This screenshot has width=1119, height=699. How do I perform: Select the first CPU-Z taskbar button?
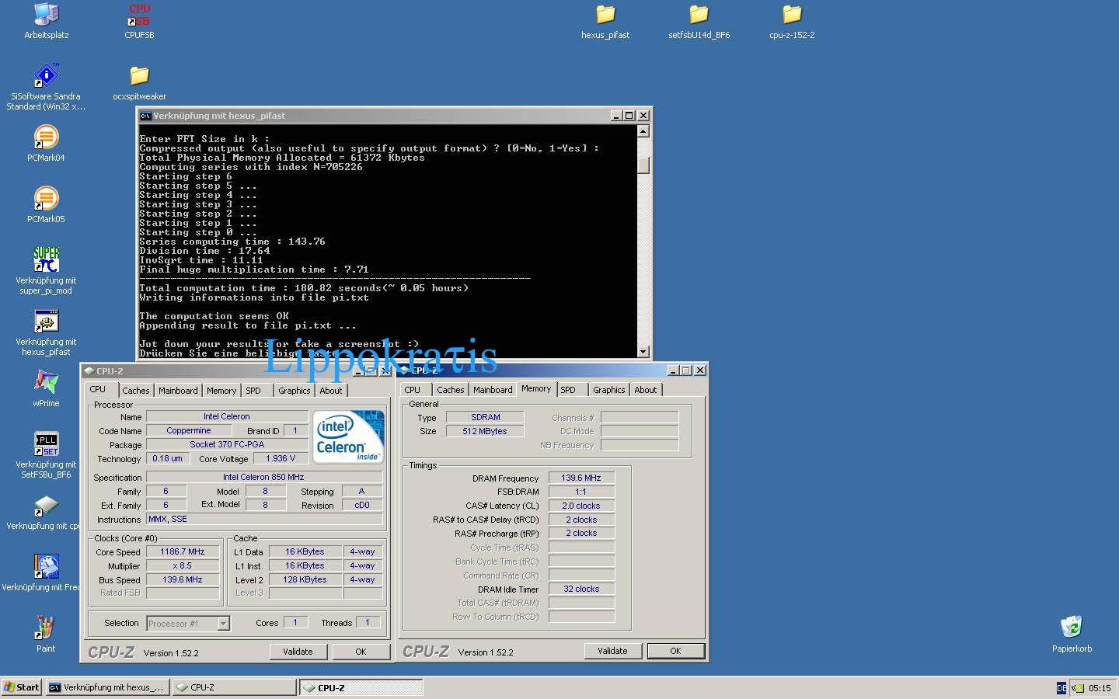(234, 687)
